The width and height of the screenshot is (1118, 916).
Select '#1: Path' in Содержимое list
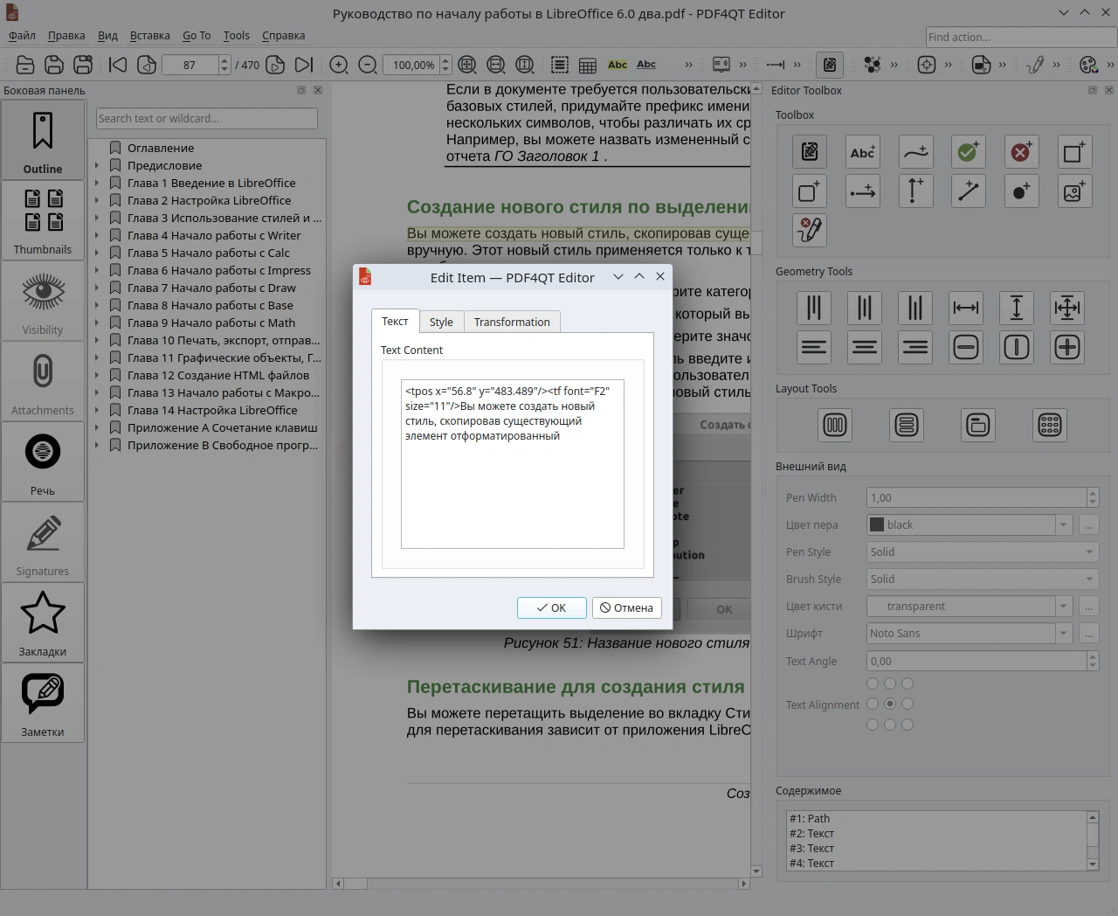coord(937,819)
